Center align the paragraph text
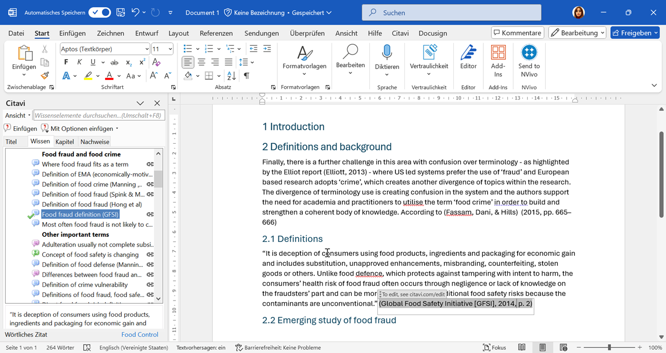The image size is (666, 353). pos(201,62)
